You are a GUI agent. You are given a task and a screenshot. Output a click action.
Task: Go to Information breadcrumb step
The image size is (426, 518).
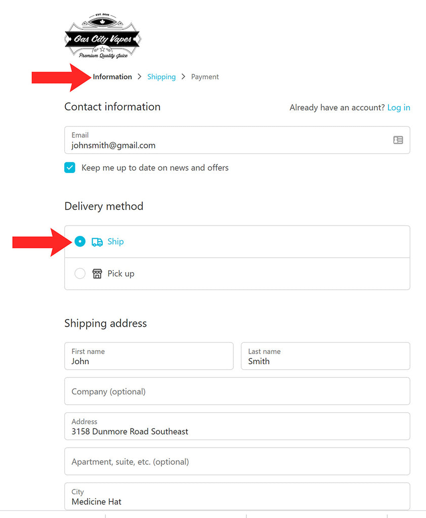112,77
